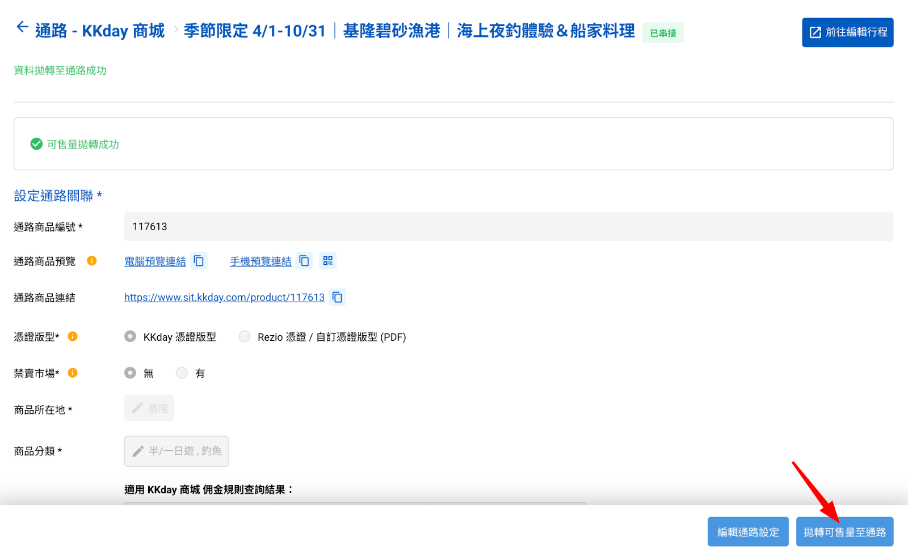Click the 通路商品編號 field with 117613

click(508, 226)
